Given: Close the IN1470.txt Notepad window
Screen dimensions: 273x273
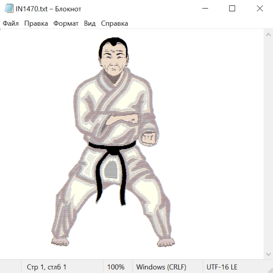Looking at the screenshot, I should (x=260, y=8).
